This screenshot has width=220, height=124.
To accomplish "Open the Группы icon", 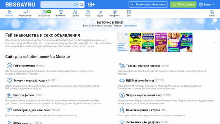I will 75,12.
